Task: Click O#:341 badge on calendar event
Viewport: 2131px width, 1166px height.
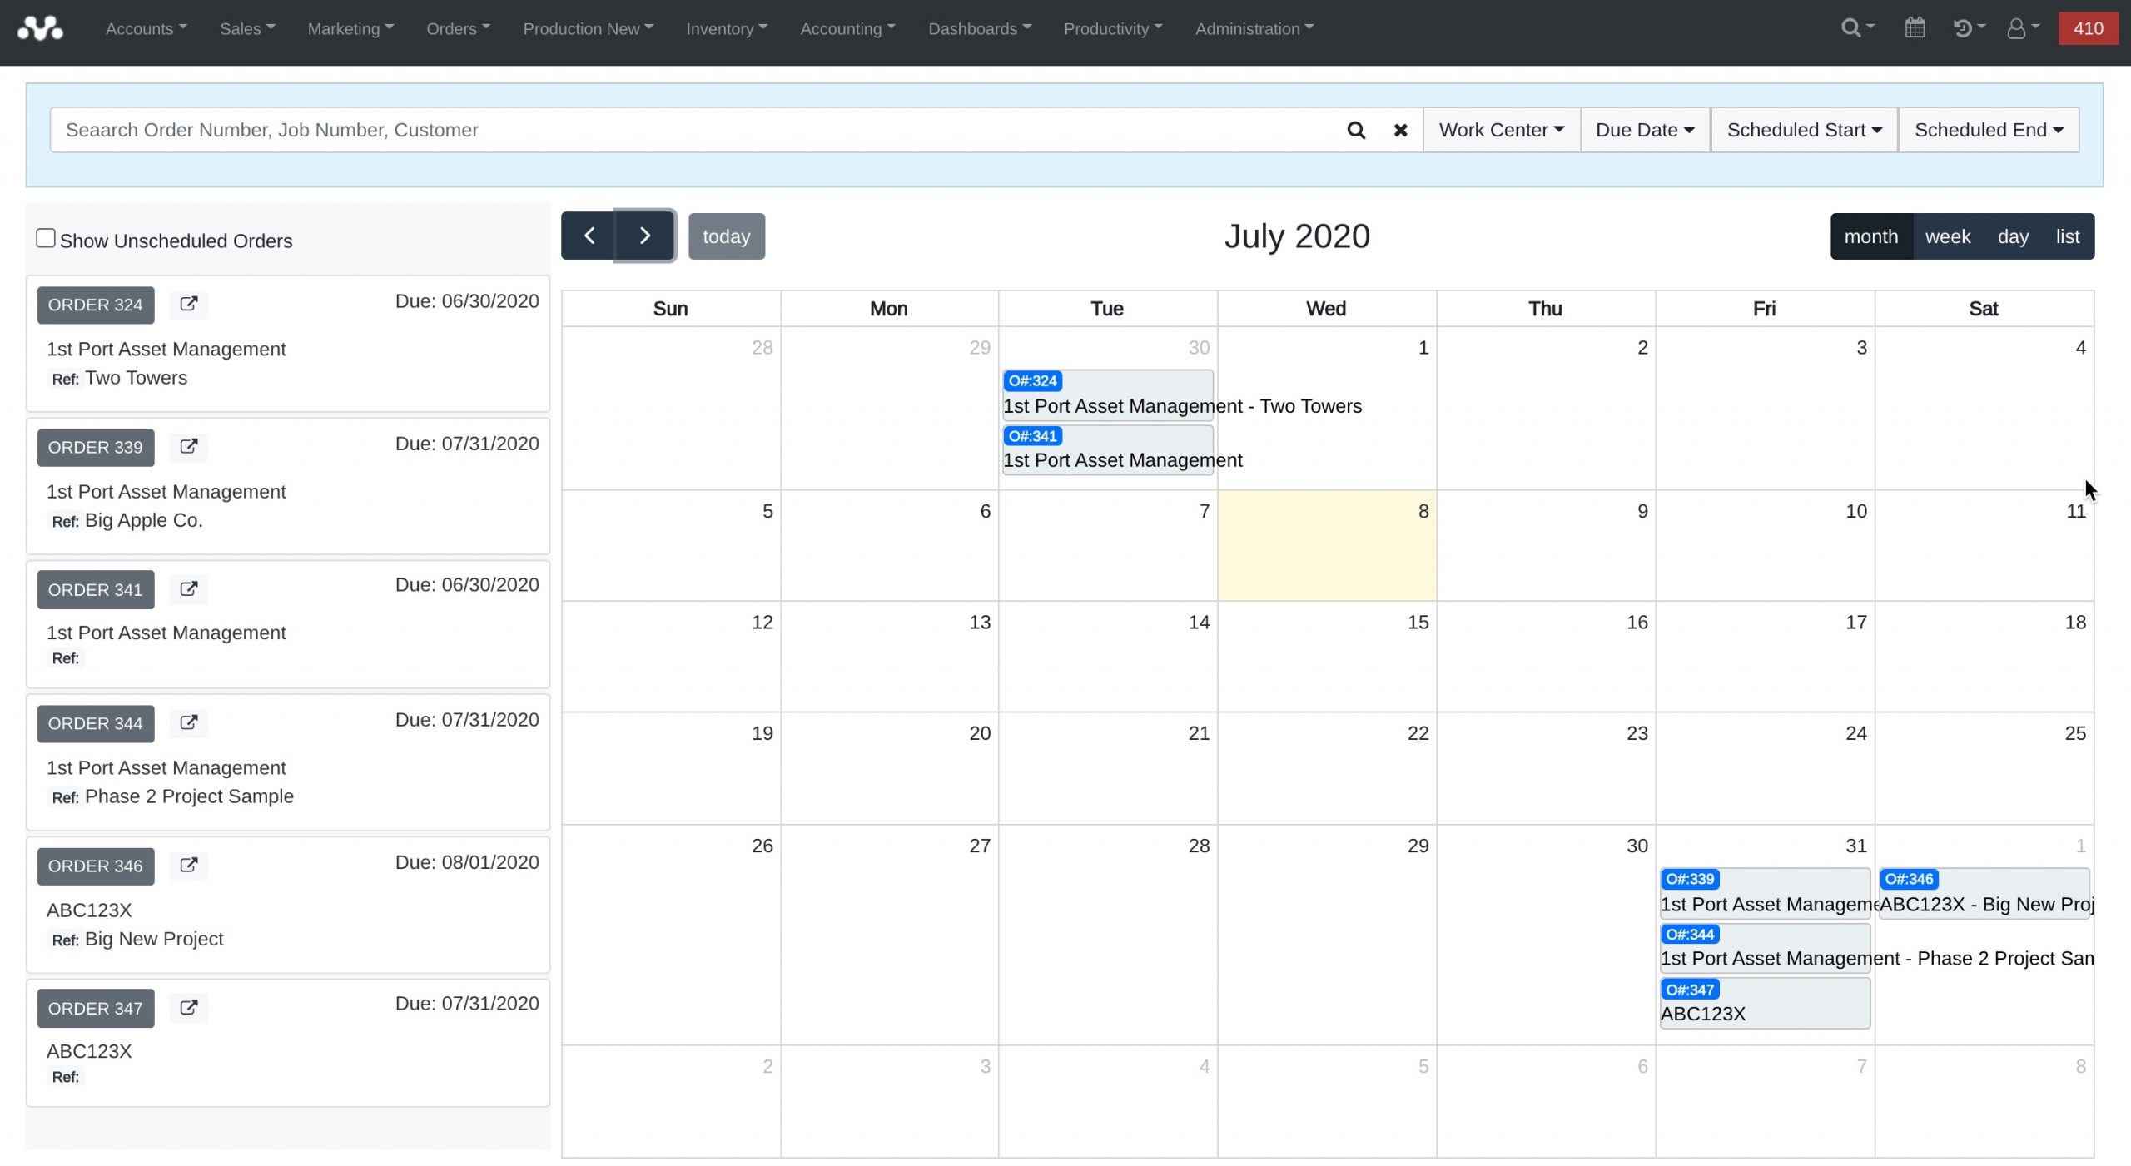Action: [1032, 436]
